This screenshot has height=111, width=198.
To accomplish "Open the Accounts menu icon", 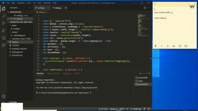I will (3, 96).
